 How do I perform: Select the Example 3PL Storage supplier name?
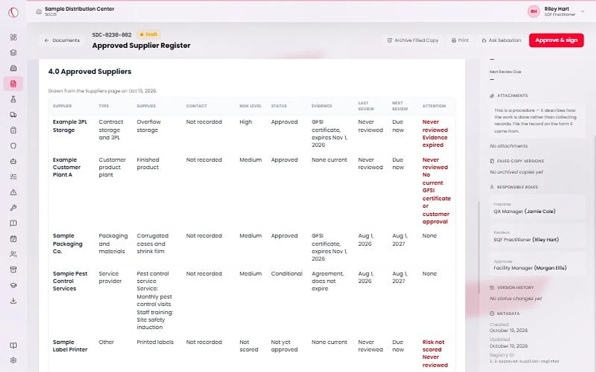70,126
